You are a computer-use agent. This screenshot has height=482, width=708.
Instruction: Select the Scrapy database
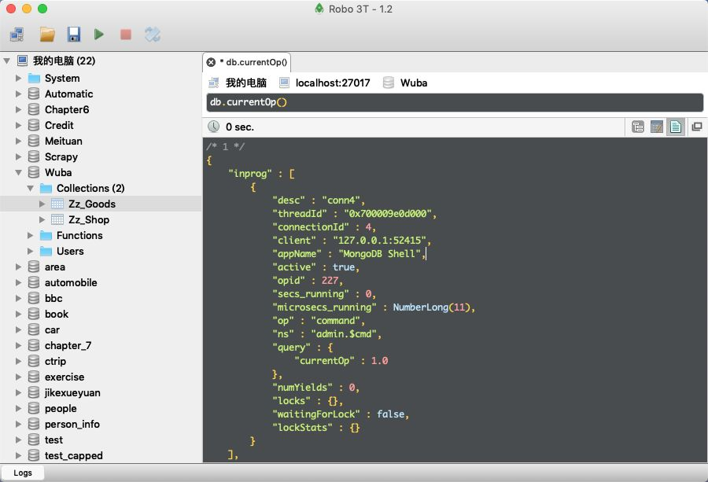coord(61,157)
